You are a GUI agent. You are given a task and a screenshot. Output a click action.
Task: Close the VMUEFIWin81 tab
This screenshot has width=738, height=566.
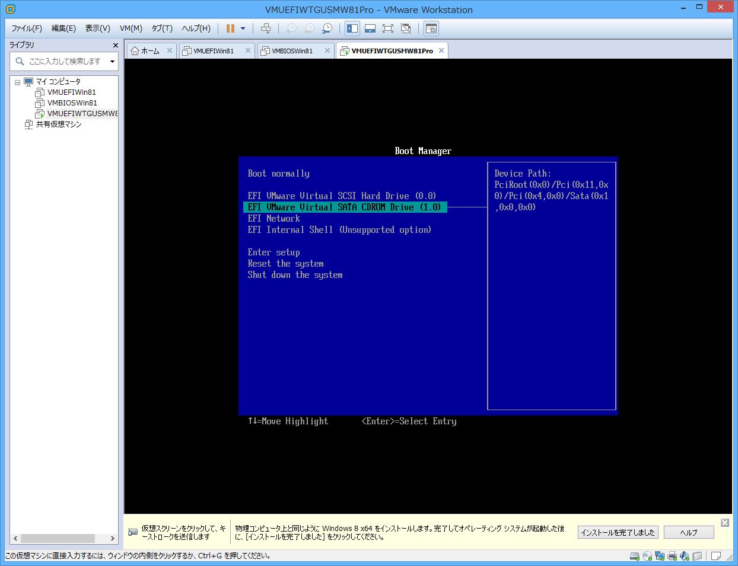[248, 51]
